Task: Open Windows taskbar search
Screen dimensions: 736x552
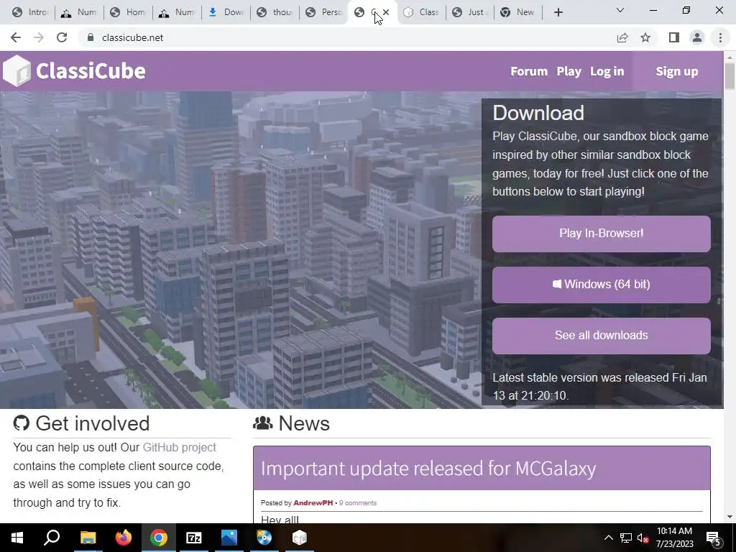Action: point(52,538)
